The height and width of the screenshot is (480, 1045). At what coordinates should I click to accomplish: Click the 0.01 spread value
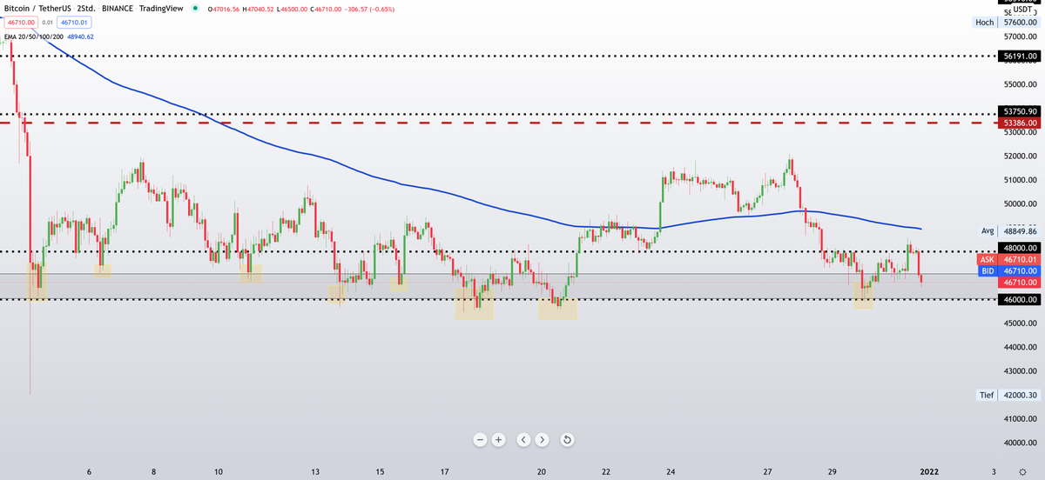coord(46,23)
